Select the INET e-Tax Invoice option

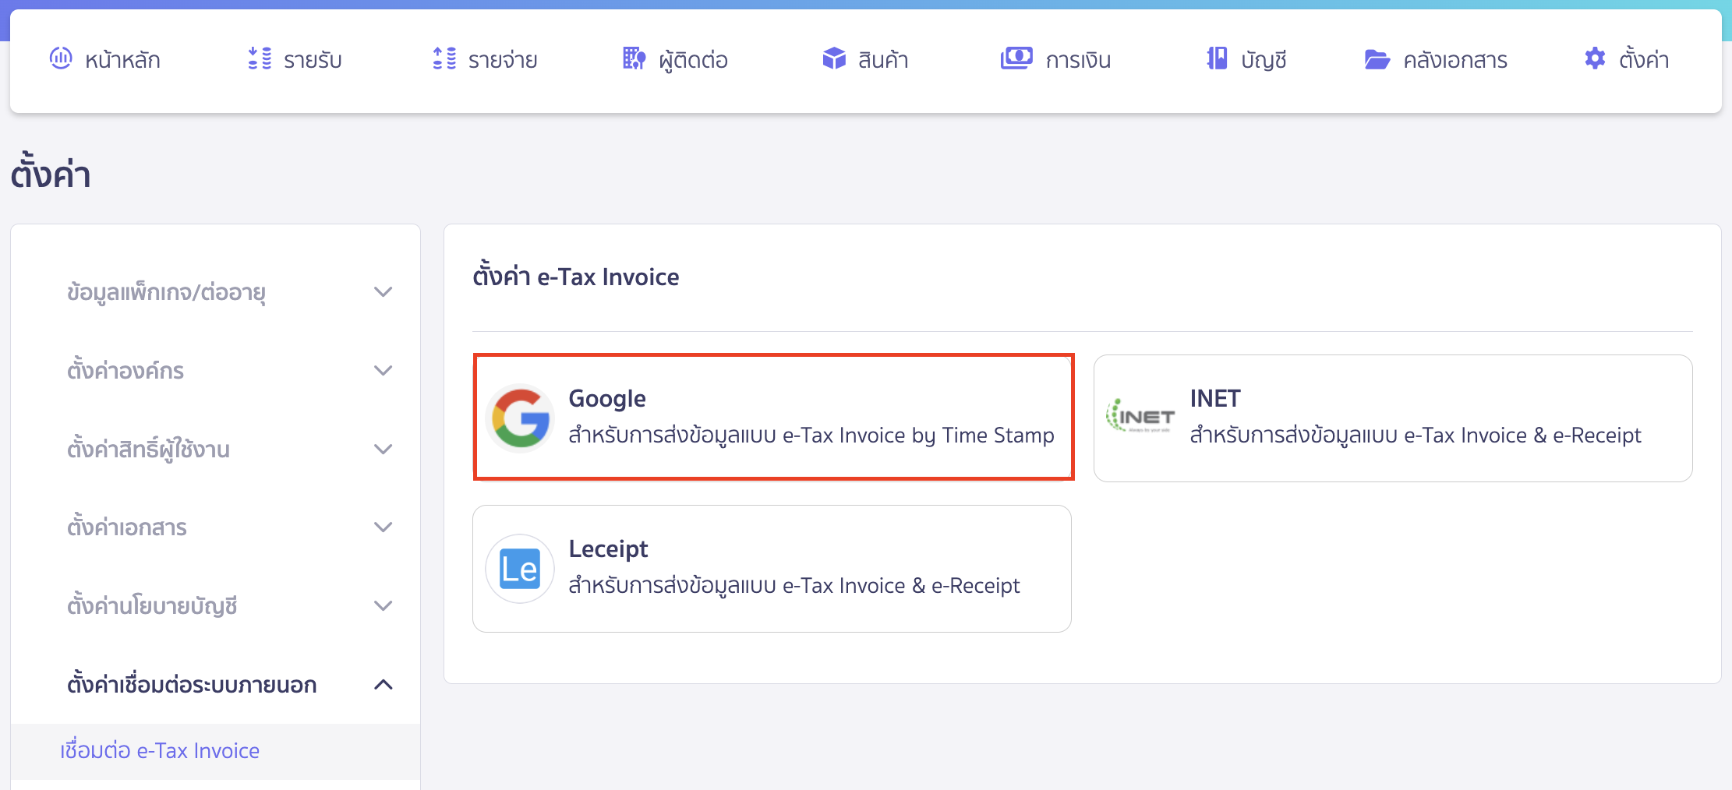pyautogui.click(x=1393, y=418)
